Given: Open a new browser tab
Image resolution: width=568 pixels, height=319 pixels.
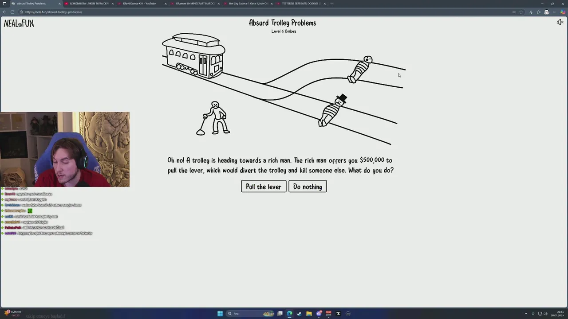Looking at the screenshot, I should 332,4.
